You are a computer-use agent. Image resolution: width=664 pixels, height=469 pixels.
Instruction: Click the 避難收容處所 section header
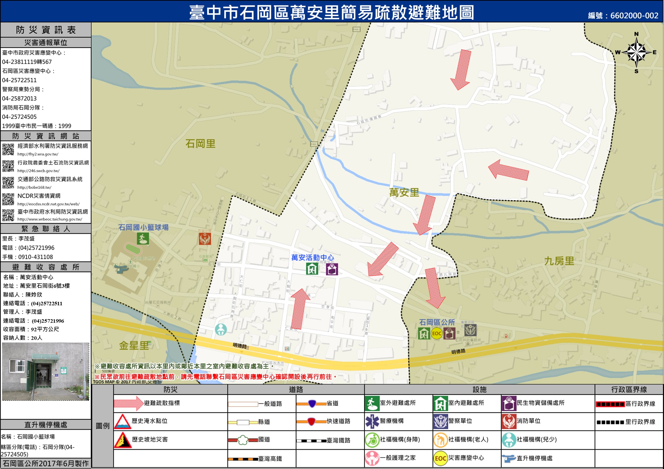(x=46, y=267)
